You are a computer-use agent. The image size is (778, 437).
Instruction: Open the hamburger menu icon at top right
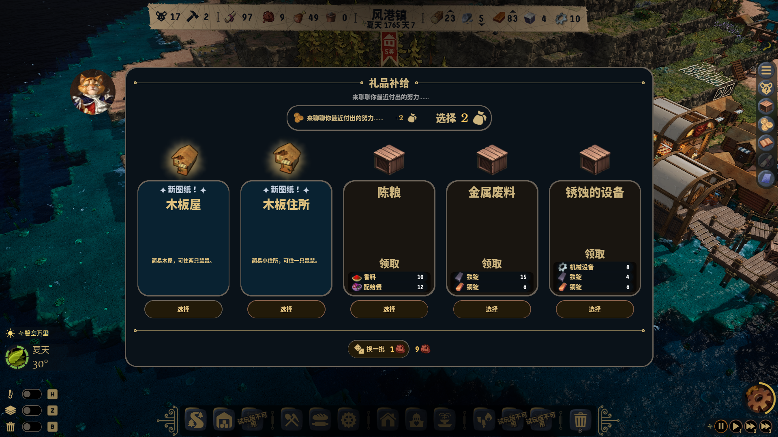coord(766,71)
